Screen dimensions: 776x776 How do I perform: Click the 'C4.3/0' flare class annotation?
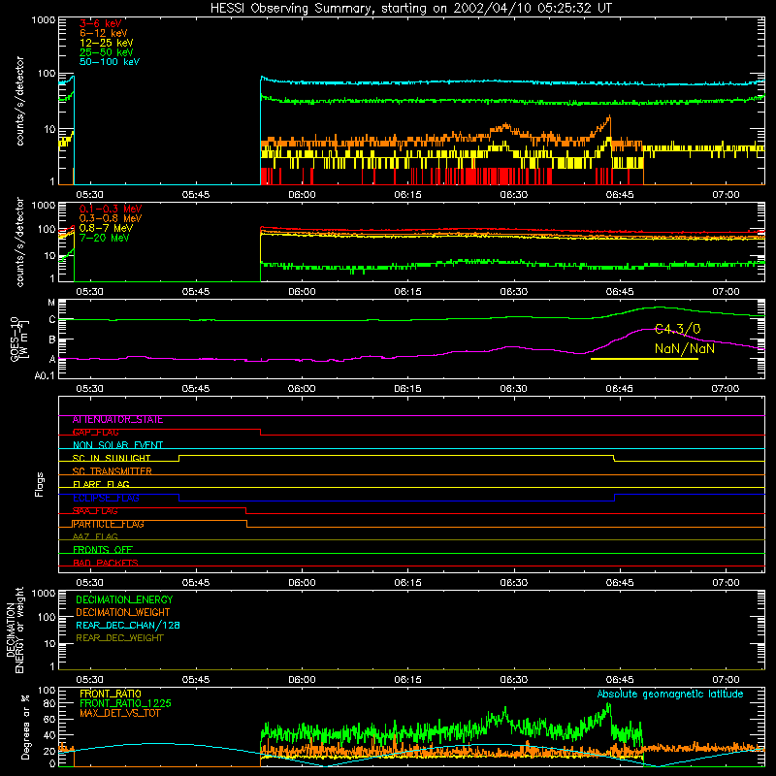[677, 329]
